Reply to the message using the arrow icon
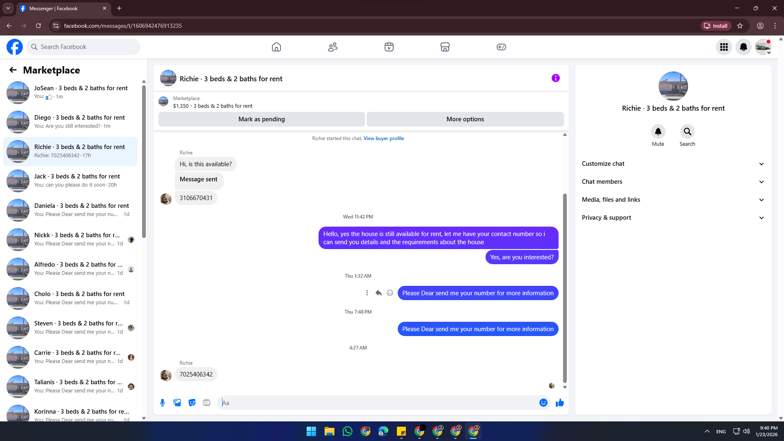Viewport: 784px width, 441px height. coord(379,293)
